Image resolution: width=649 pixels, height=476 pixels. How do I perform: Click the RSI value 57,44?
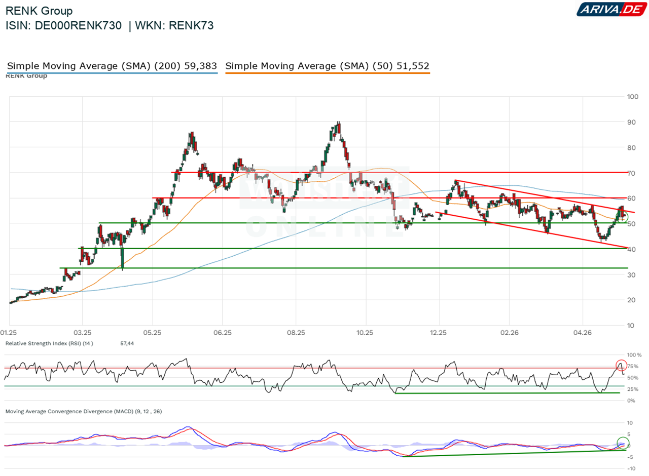point(127,343)
